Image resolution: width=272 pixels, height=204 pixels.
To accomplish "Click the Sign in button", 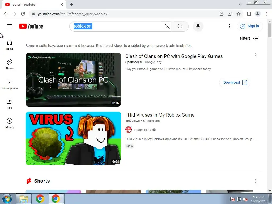I will click(250, 26).
